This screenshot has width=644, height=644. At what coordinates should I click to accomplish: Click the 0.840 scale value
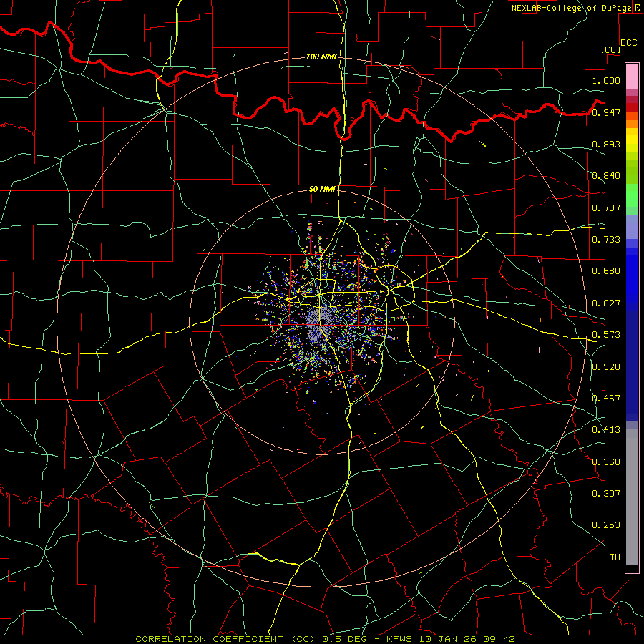tap(606, 176)
